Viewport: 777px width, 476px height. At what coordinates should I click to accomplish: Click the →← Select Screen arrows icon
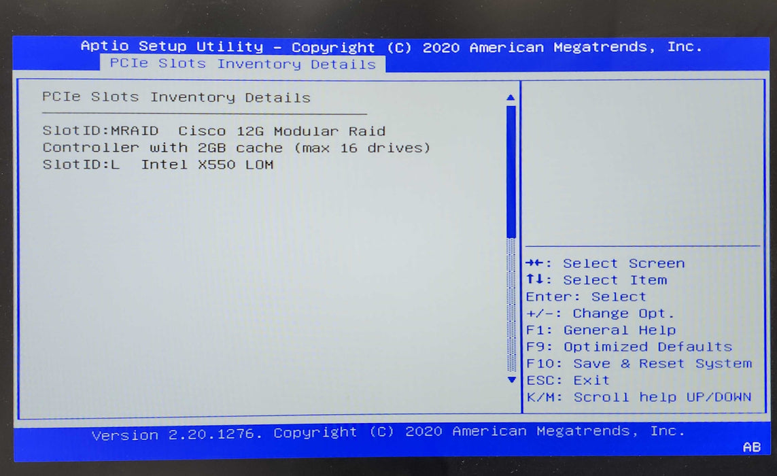534,262
